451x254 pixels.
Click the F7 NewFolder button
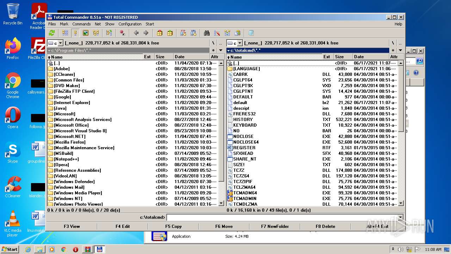tap(275, 226)
